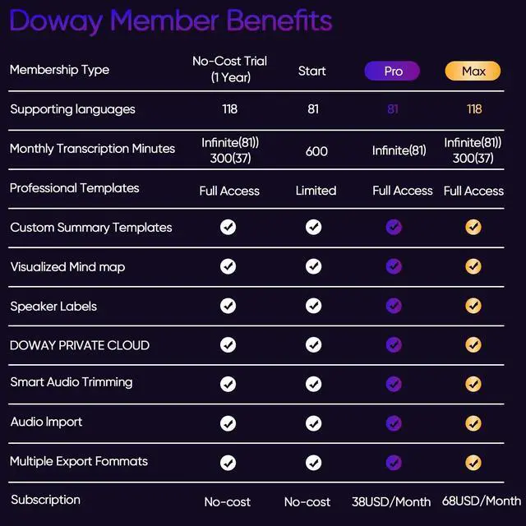
Task: Select the orange Max plan badge
Action: (473, 72)
